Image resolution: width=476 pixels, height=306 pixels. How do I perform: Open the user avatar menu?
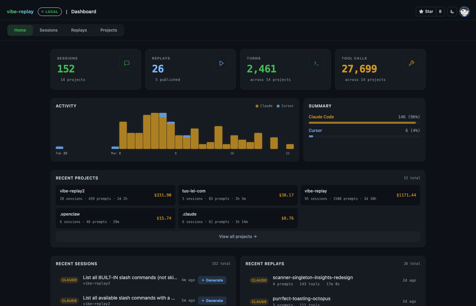[464, 11]
